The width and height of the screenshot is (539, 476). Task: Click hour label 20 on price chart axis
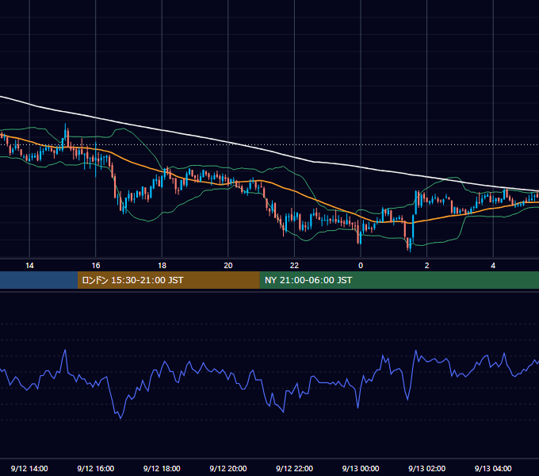[x=228, y=266]
